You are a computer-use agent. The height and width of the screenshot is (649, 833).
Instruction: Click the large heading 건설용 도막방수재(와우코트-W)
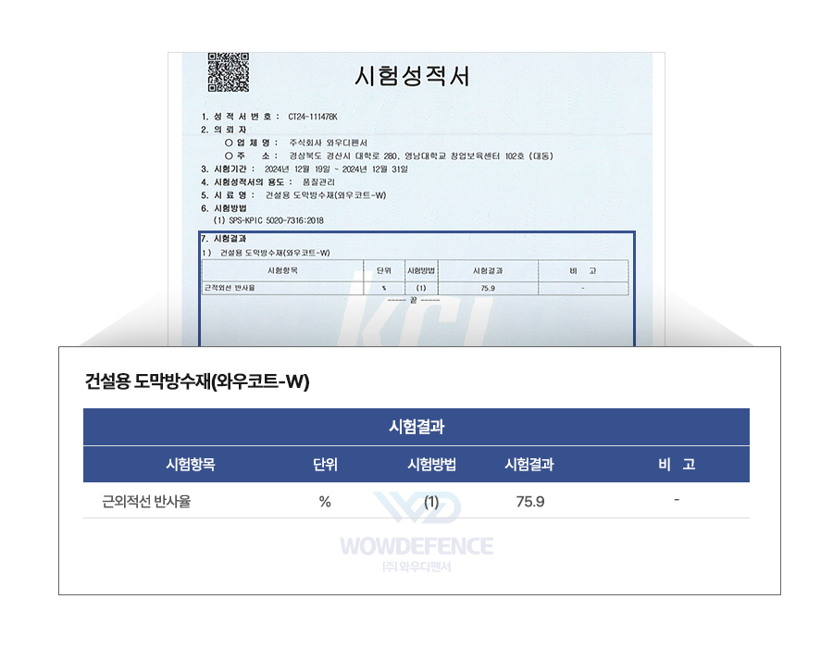click(197, 381)
